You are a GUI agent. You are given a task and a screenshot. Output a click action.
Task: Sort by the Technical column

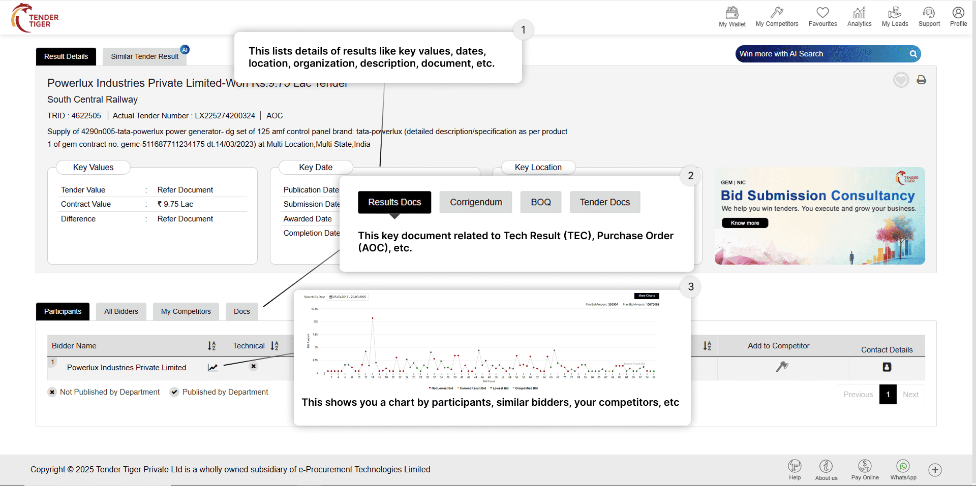tap(274, 346)
